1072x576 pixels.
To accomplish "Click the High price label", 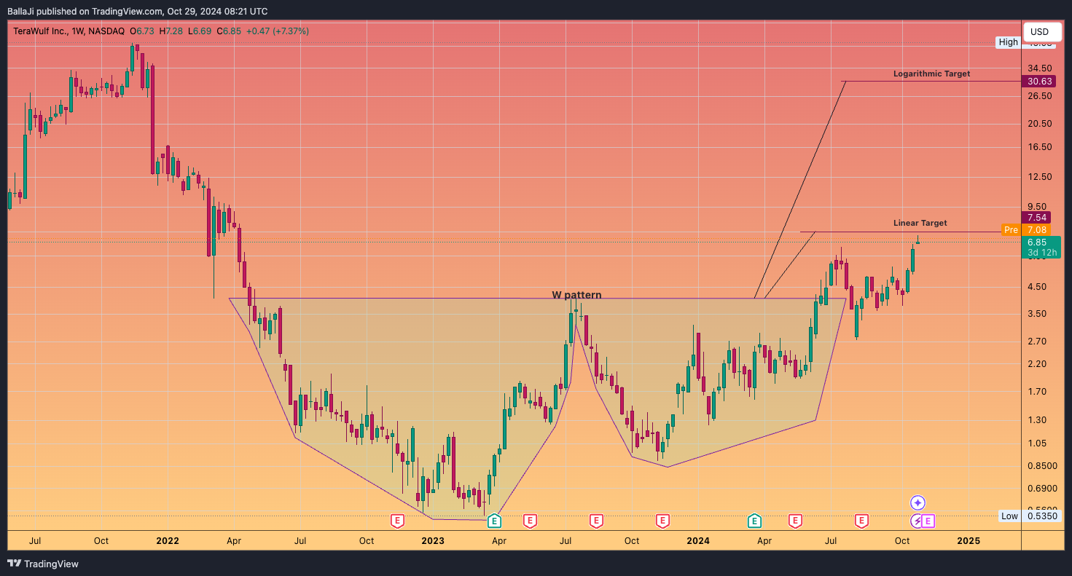I will [1009, 42].
